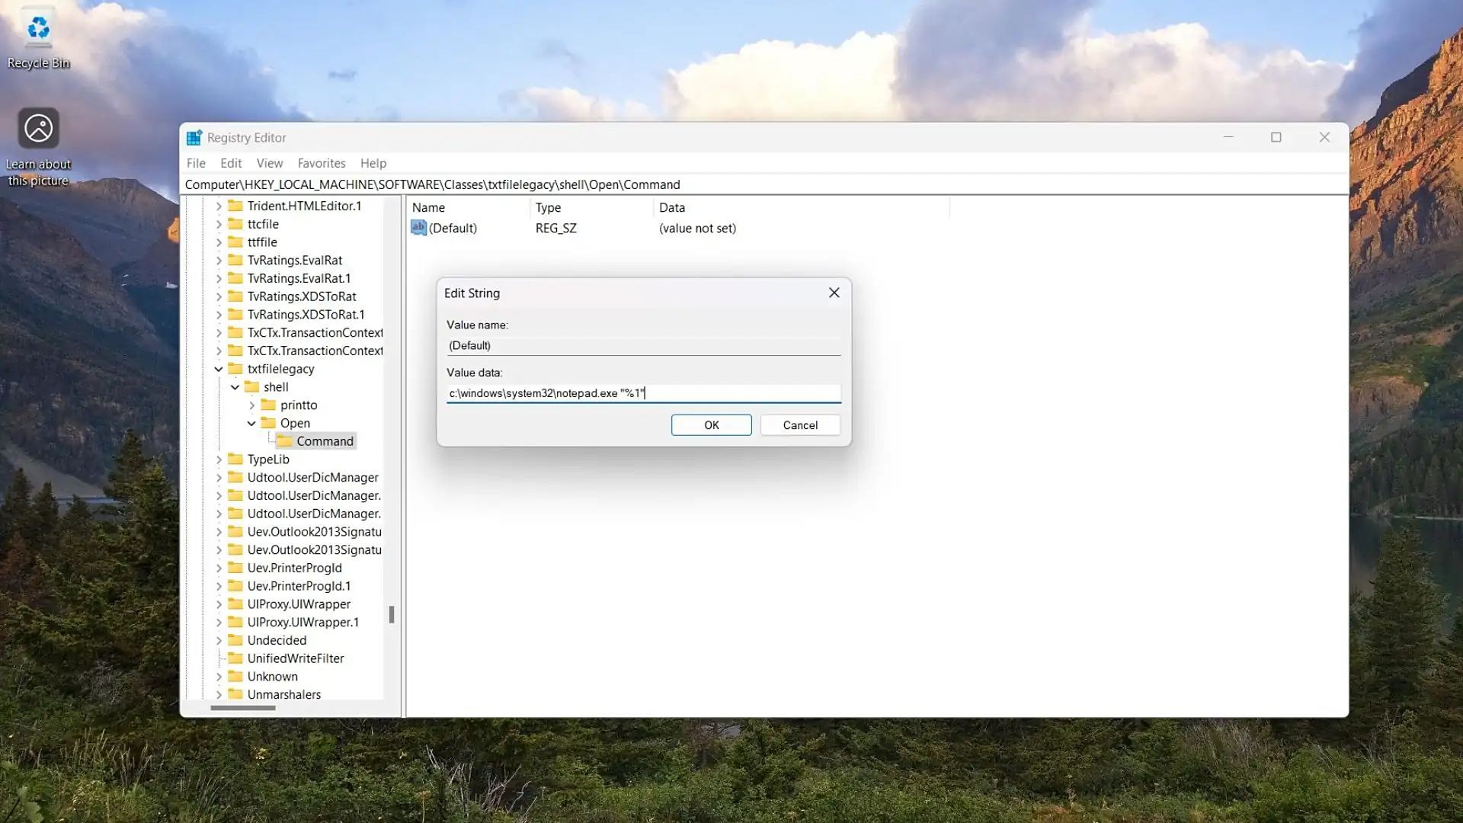Click the Command folder icon
Screen dimensions: 1463x823
pyautogui.click(x=284, y=441)
